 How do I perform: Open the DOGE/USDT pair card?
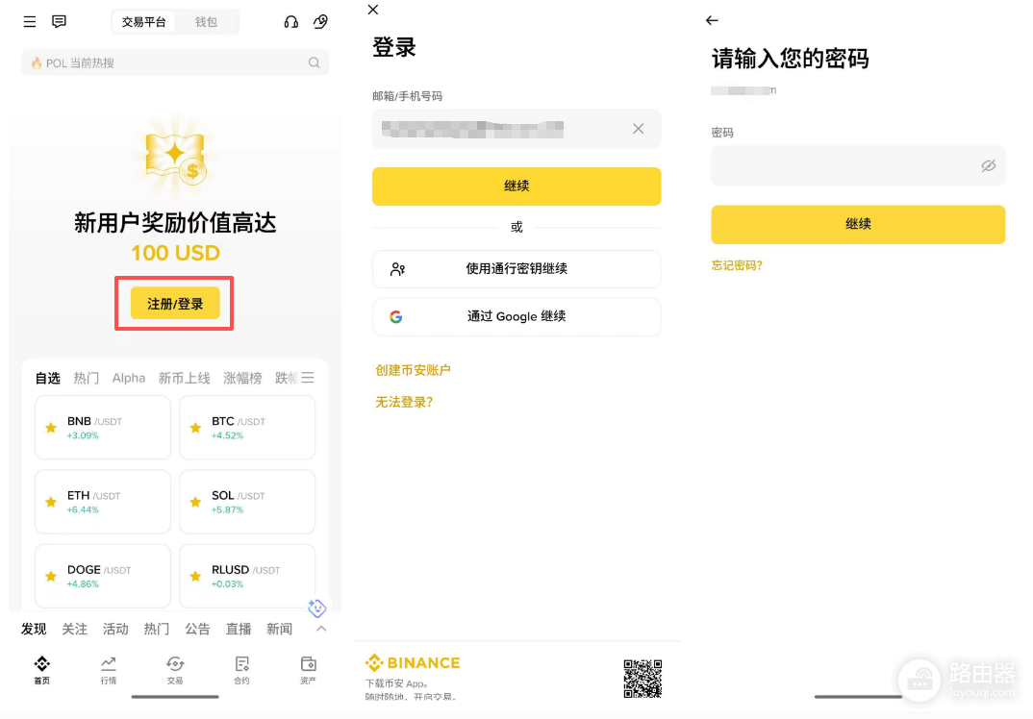pos(103,576)
